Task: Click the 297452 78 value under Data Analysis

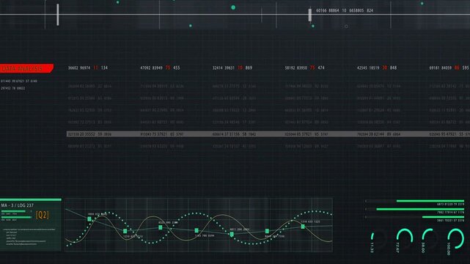Action: click(x=13, y=89)
